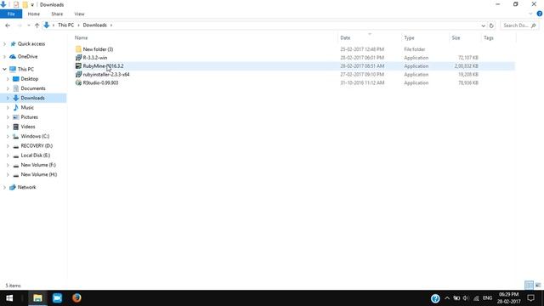Sort by the Name column header
The height and width of the screenshot is (306, 544).
point(82,37)
